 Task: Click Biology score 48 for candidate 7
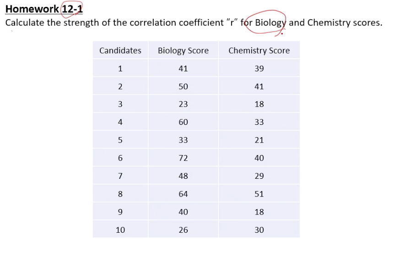tap(183, 176)
